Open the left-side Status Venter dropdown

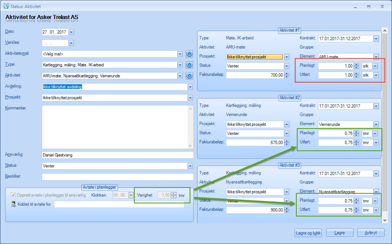tap(190, 166)
